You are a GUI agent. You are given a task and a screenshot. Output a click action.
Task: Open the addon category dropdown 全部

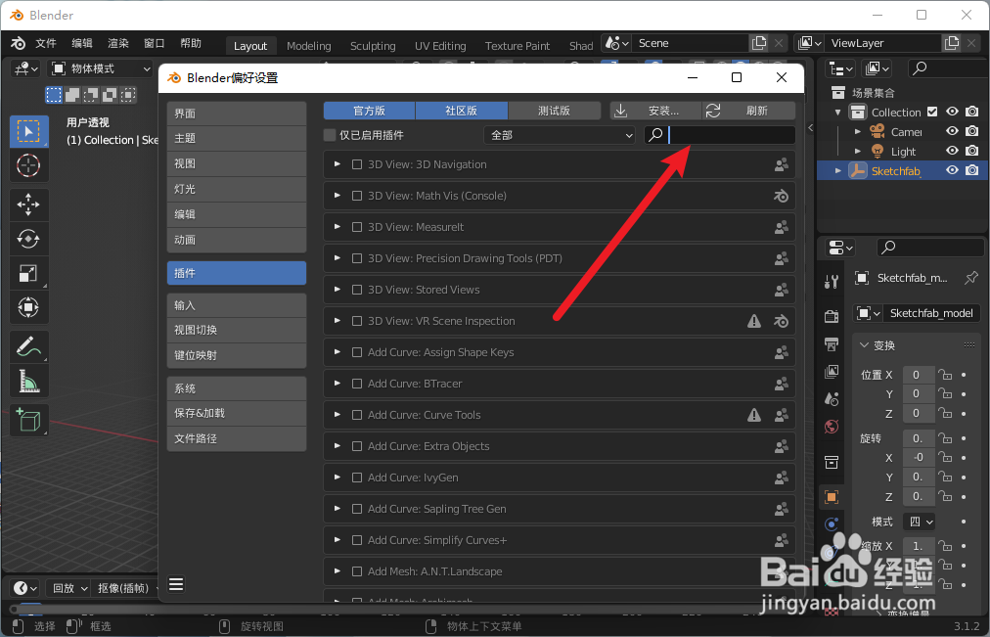(560, 135)
